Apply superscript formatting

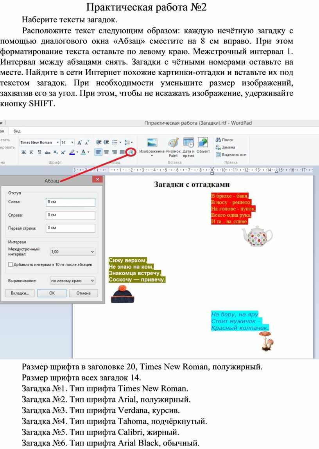click(63, 152)
